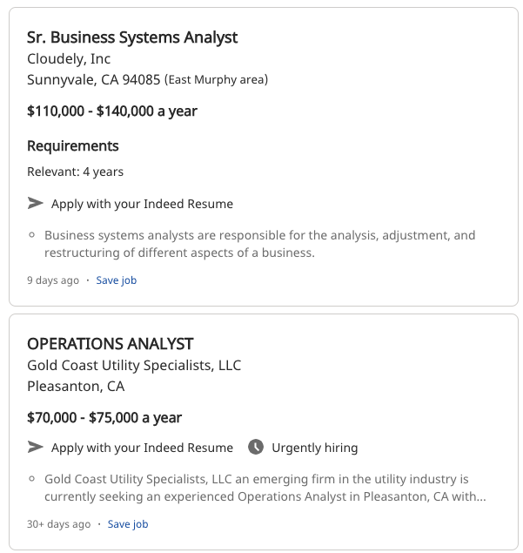
Task: Click the $110,000 - $140,000 a year salary
Action: point(112,111)
